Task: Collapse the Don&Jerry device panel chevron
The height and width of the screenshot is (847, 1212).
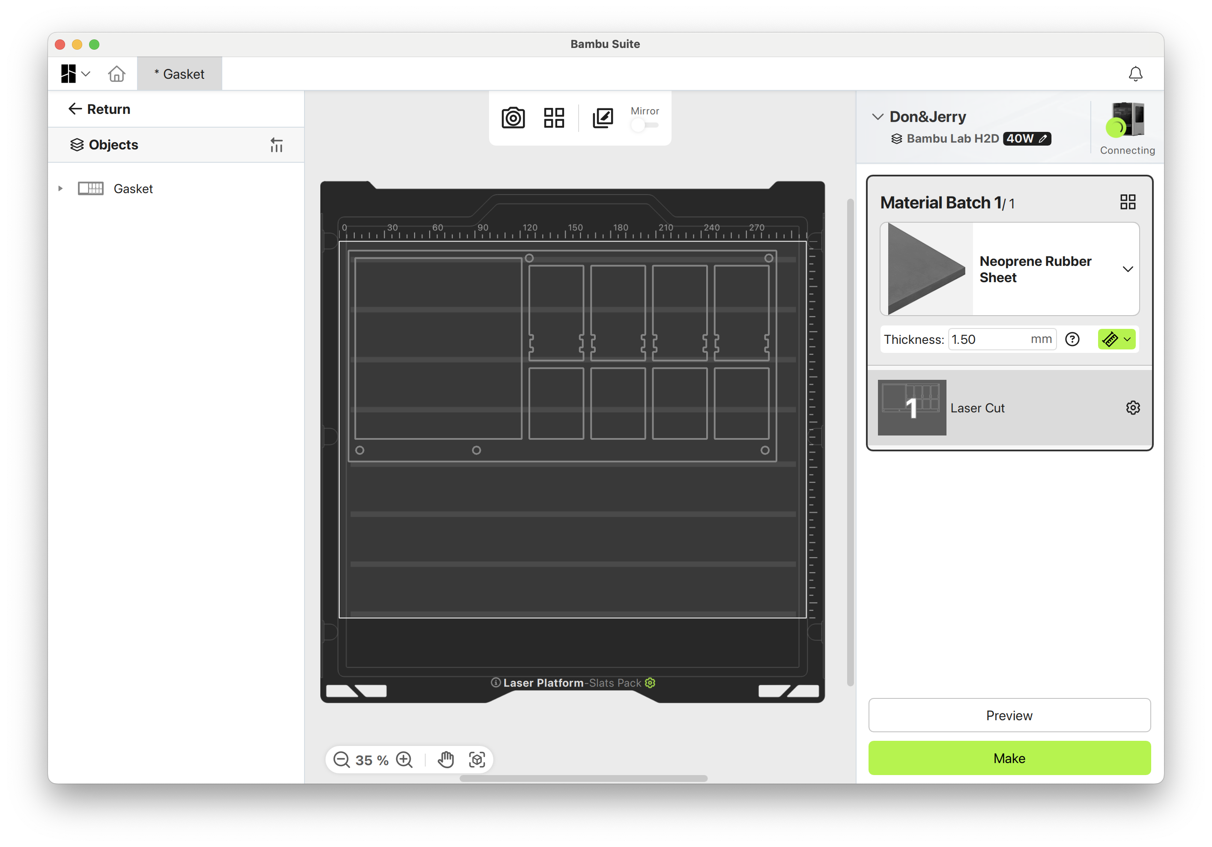Action: (x=878, y=116)
